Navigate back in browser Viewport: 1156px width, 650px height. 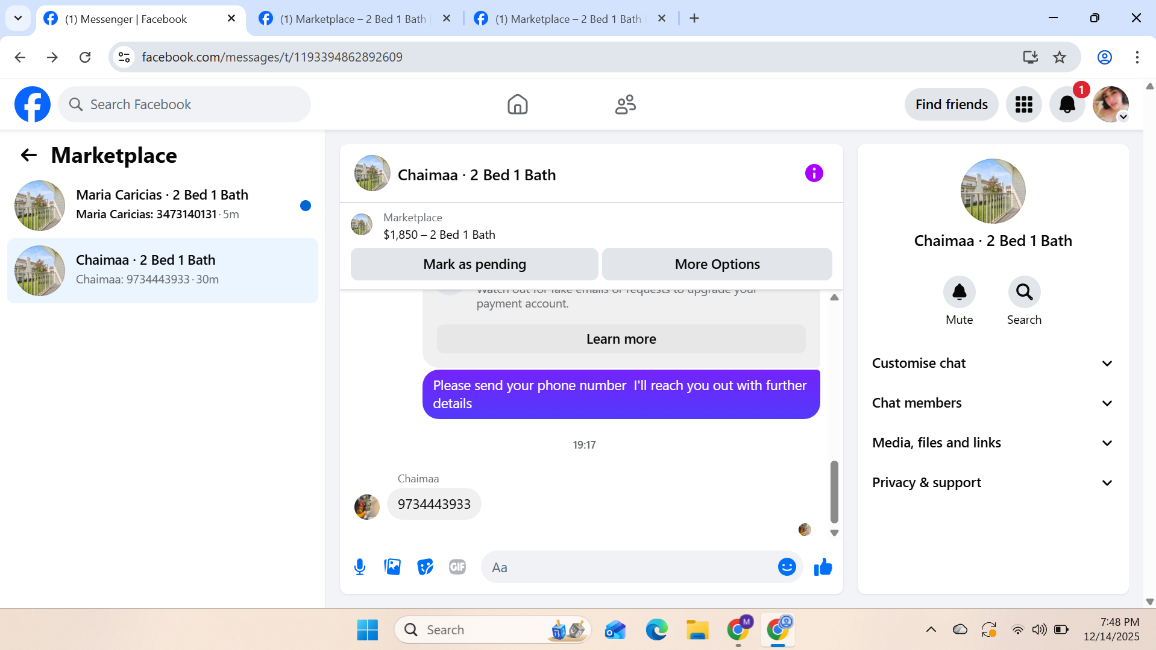coord(20,57)
